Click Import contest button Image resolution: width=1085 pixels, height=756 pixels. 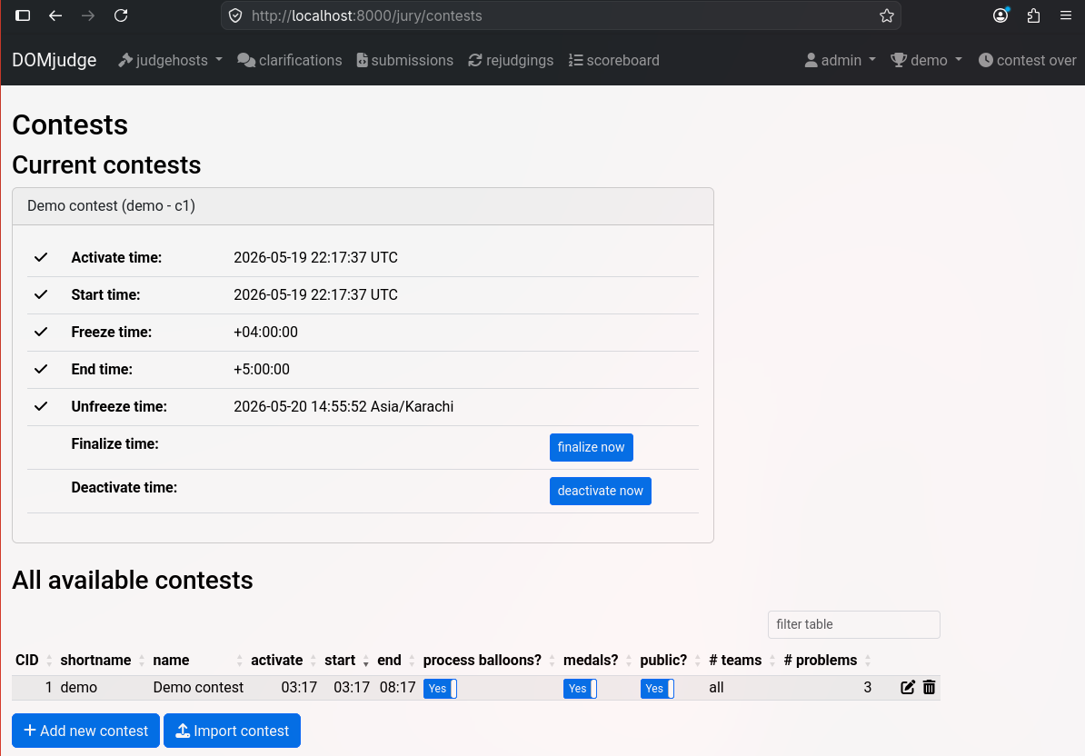pos(232,731)
